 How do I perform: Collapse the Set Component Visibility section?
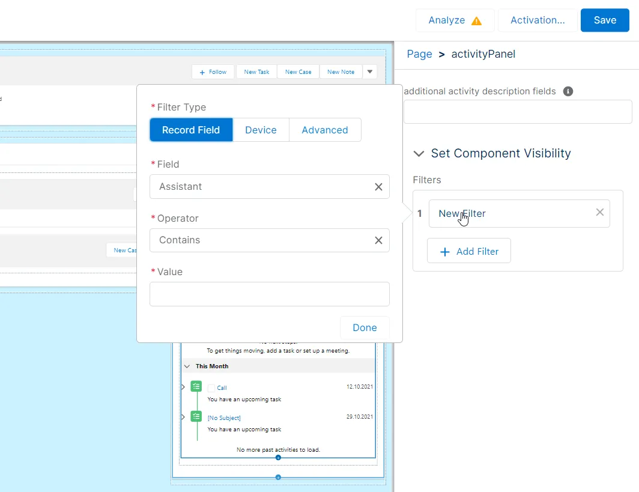[x=419, y=154]
